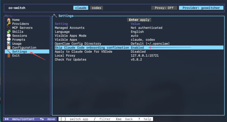This screenshot has height=122, width=227.
Task: Select the Prompts menu item
Action: coord(19,40)
